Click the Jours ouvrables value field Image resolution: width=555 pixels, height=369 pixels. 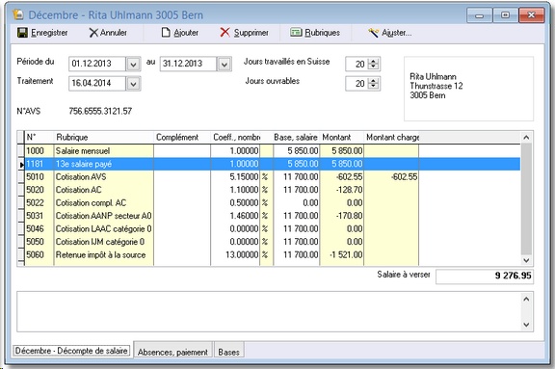point(357,84)
